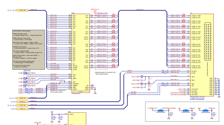
Task: Select the 1.8V_LVDS power symbol
Action: point(38,123)
